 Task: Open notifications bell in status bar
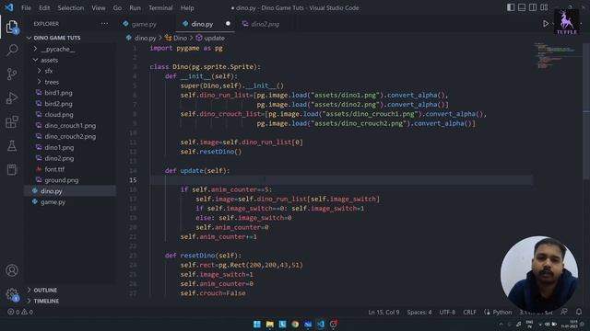click(x=579, y=312)
